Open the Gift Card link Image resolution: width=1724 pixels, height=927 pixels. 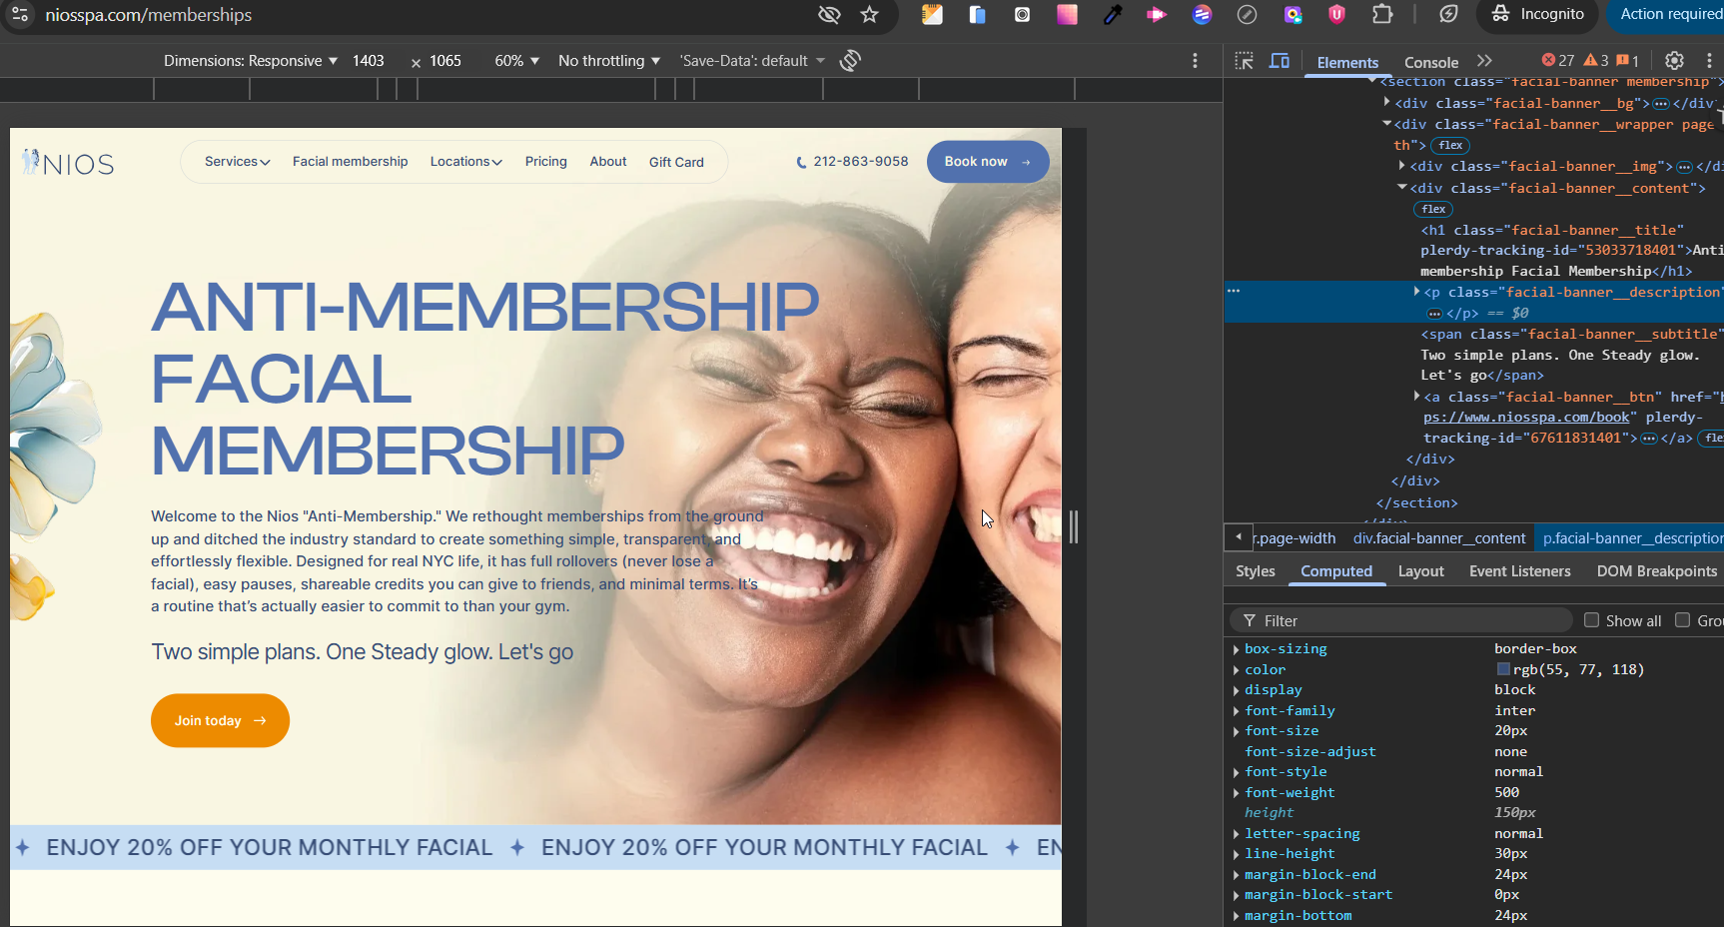(x=676, y=162)
